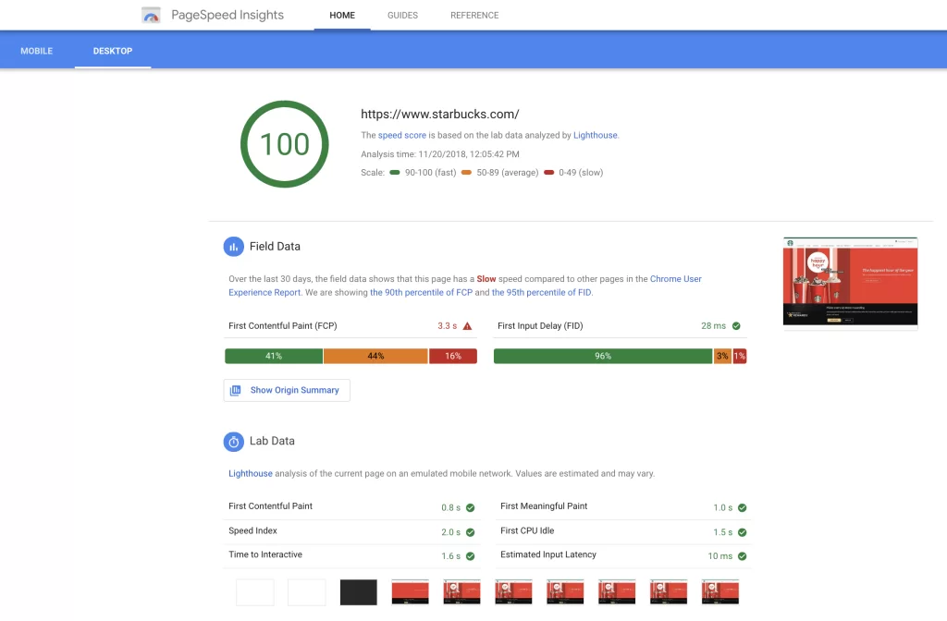The width and height of the screenshot is (947, 621).
Task: Click the Field Data bar chart icon
Action: 234,246
